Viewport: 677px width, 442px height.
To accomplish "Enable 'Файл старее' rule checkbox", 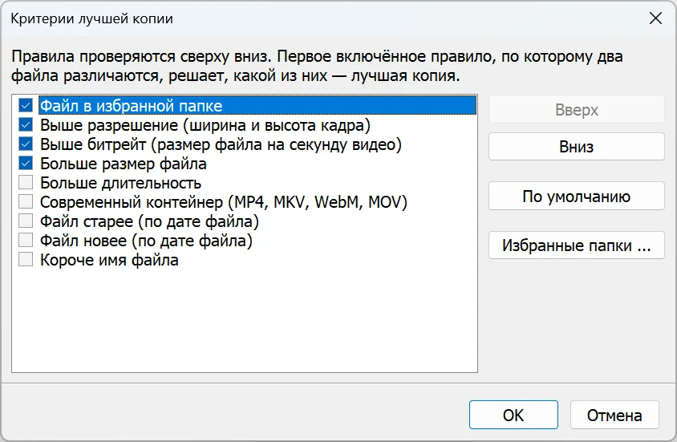I will coord(26,221).
